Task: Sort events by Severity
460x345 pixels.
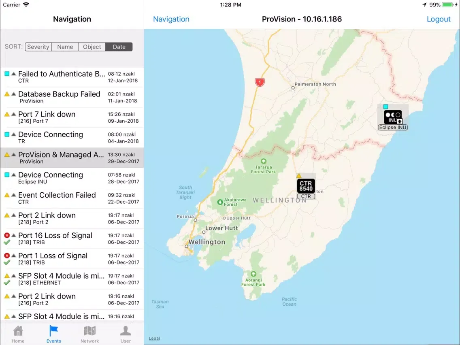Action: 38,47
